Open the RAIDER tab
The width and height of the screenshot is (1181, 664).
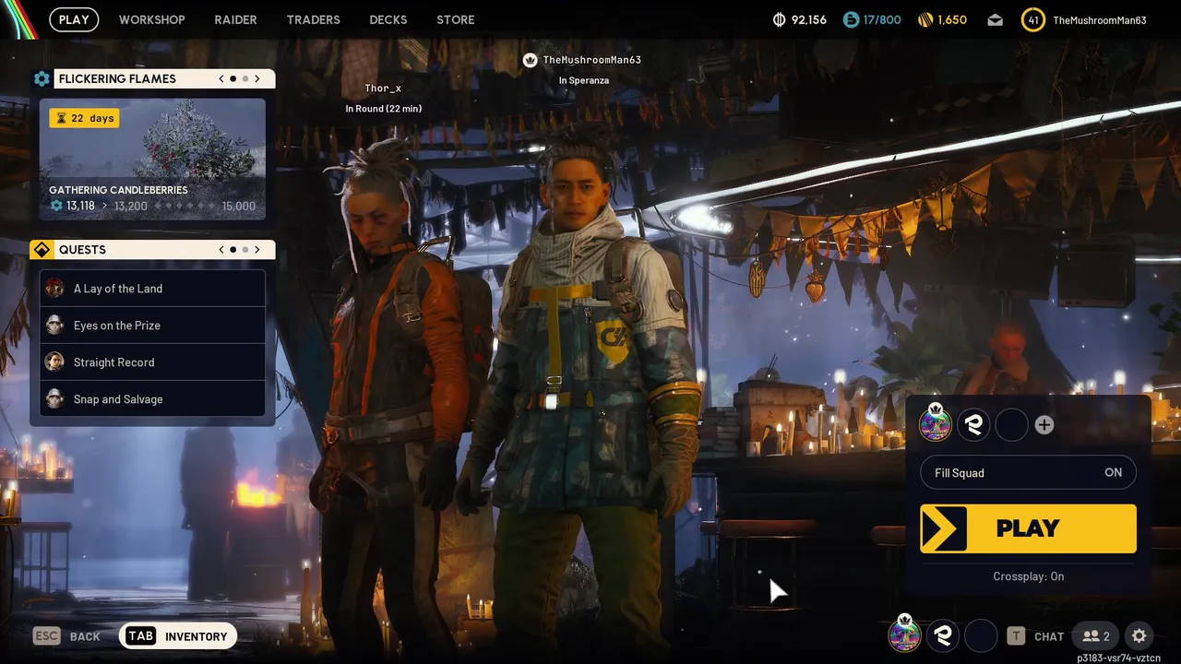pos(235,19)
